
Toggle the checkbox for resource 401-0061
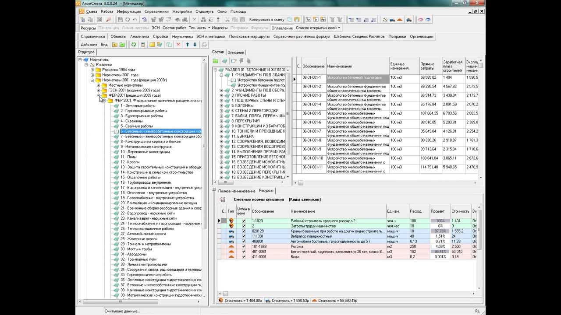click(x=244, y=252)
